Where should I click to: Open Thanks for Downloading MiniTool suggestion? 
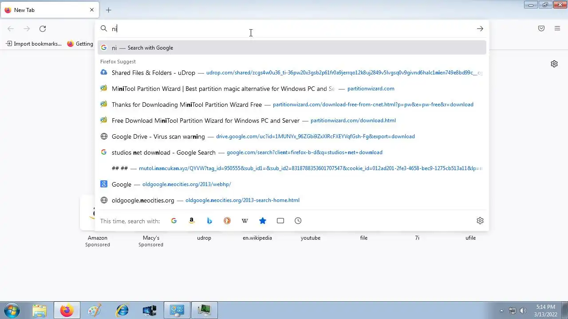coord(292,105)
